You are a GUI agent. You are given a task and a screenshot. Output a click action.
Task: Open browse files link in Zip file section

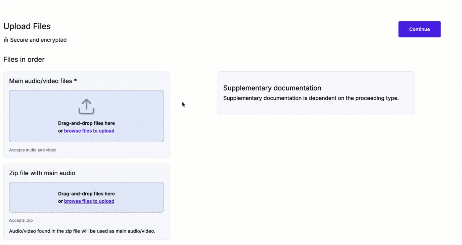point(89,201)
